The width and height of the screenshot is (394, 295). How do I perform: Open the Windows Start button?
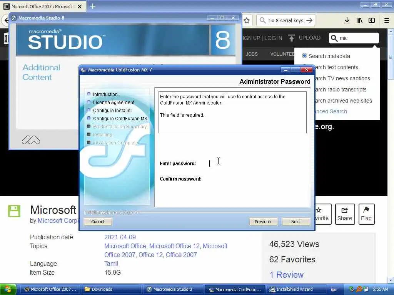pyautogui.click(x=8, y=289)
